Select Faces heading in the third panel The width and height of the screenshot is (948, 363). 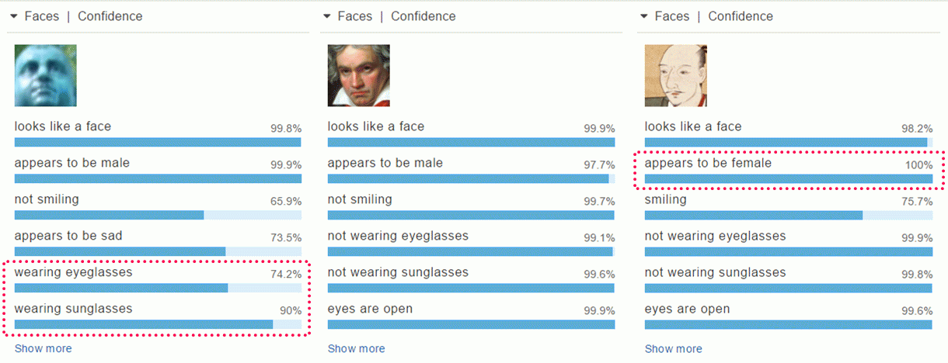pyautogui.click(x=672, y=16)
